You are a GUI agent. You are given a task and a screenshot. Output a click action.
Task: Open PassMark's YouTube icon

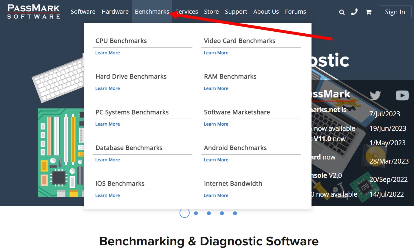coord(402,95)
